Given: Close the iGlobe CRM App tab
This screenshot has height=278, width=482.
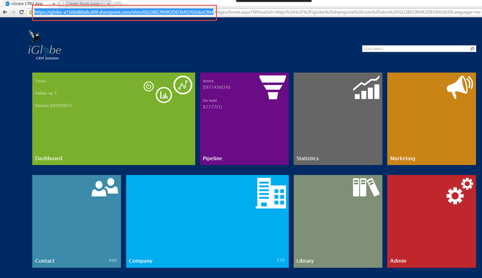Looking at the screenshot, I should [x=54, y=3].
